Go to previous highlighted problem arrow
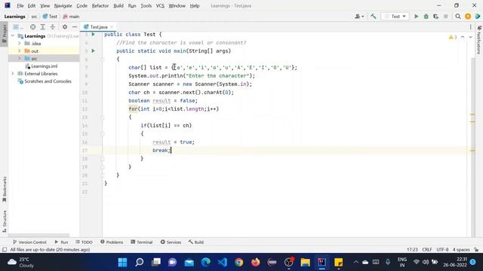The width and height of the screenshot is (483, 271). point(463,37)
